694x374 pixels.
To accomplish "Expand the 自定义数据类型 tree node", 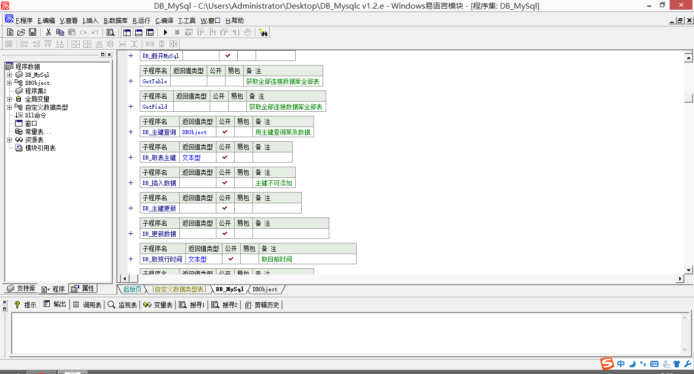I will pyautogui.click(x=9, y=107).
